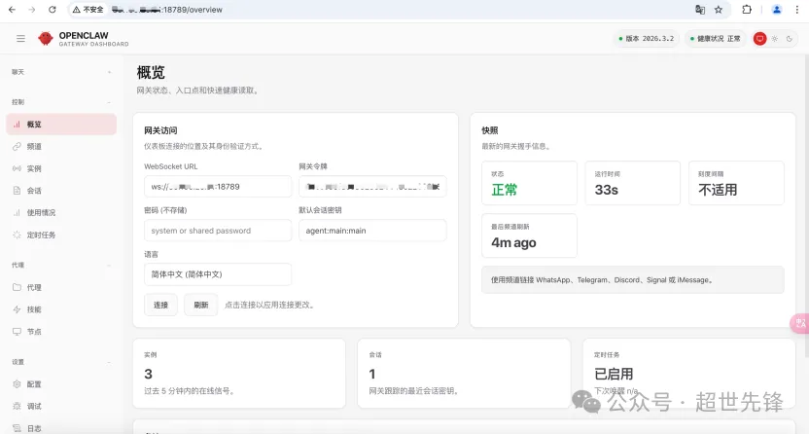Switch to dark theme moon icon
Viewport: 809px width, 434px height.
tap(789, 39)
